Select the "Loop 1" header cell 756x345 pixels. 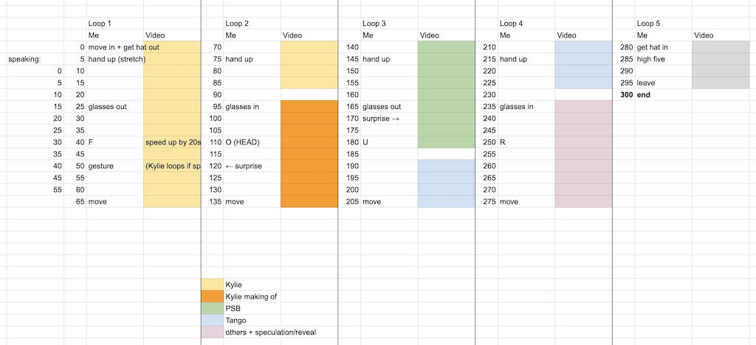[x=100, y=24]
